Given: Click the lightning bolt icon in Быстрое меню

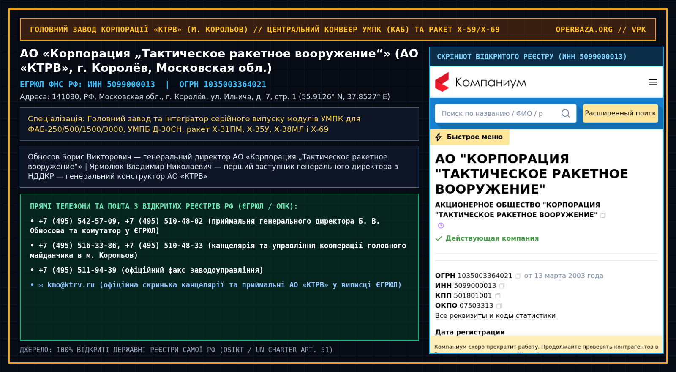Looking at the screenshot, I should tap(439, 137).
